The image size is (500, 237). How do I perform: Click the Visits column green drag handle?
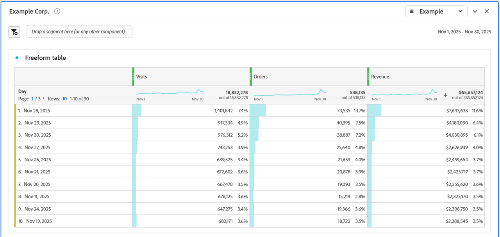point(133,77)
